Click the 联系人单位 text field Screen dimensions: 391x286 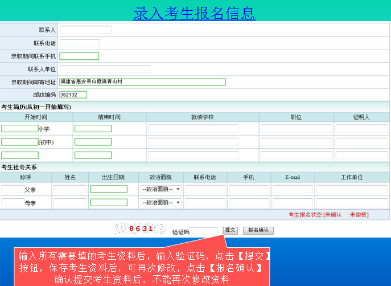pyautogui.click(x=105, y=69)
